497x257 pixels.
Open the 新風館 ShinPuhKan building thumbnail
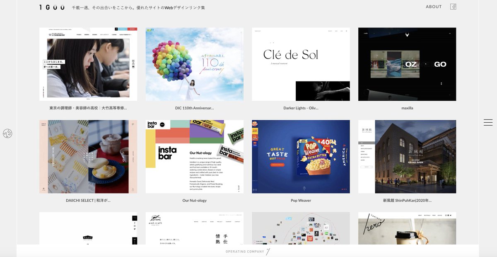pos(407,157)
